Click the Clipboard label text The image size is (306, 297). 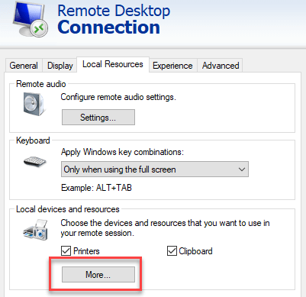[x=195, y=251]
